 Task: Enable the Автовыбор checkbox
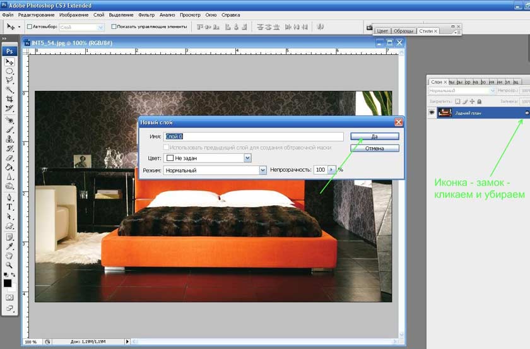pyautogui.click(x=30, y=27)
